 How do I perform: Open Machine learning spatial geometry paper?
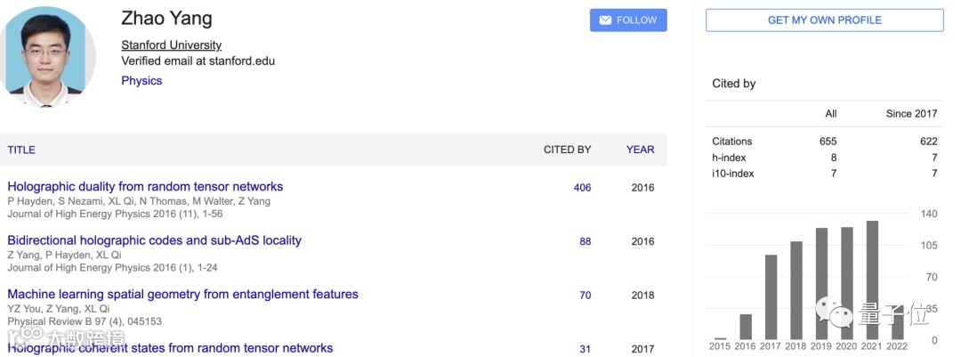pos(182,295)
